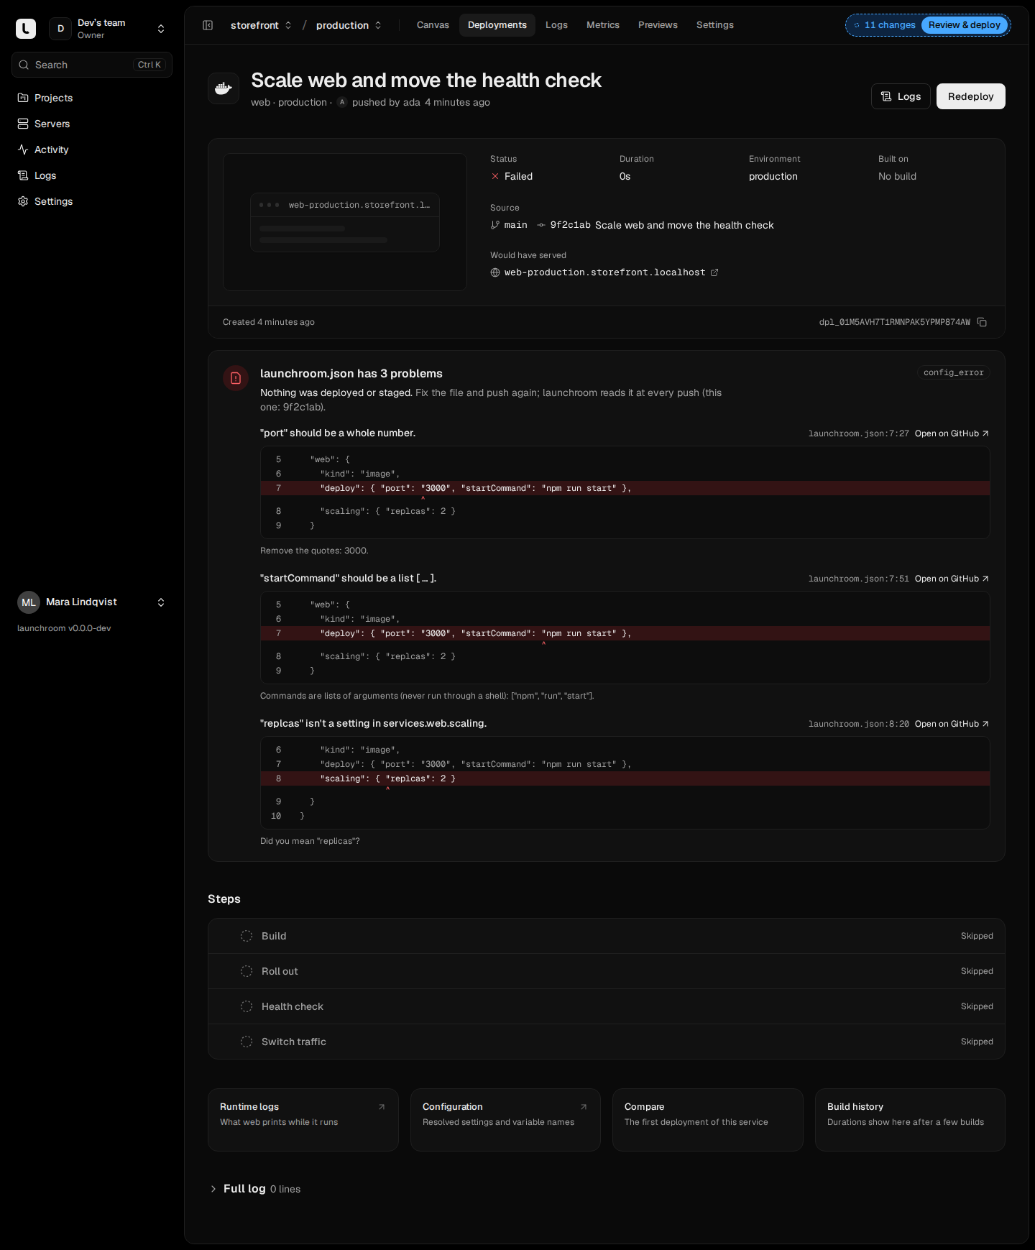Focus the Search field
Viewport: 1035px width, 1250px height.
coord(92,65)
